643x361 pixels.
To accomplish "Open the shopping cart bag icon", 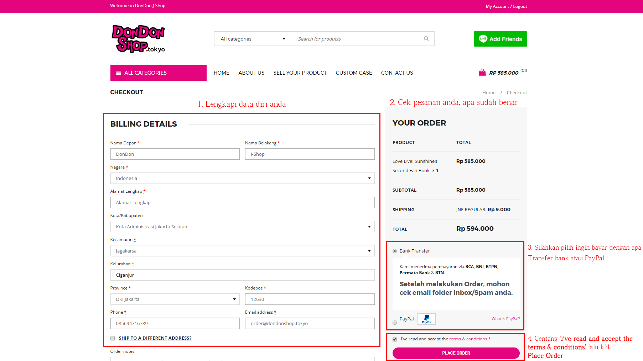I will tap(482, 73).
